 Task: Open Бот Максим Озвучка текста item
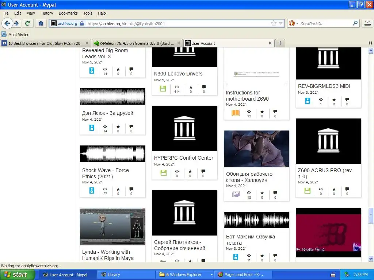(251, 240)
